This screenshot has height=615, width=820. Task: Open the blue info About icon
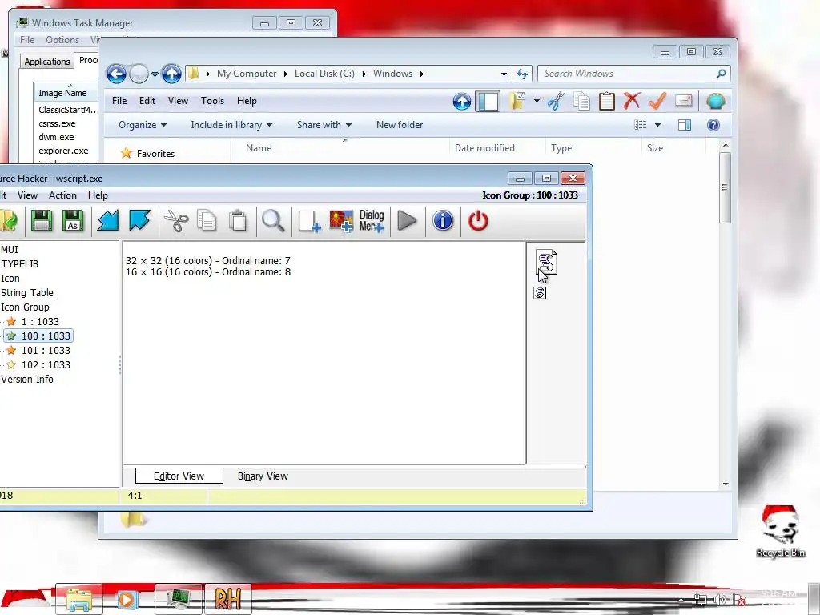pos(443,221)
